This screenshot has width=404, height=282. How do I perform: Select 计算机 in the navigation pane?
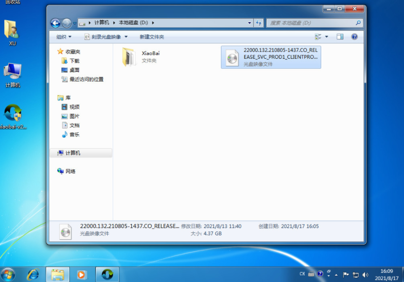tap(73, 153)
